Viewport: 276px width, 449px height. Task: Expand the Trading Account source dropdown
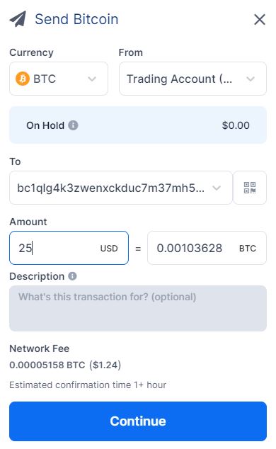point(192,79)
